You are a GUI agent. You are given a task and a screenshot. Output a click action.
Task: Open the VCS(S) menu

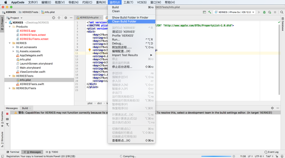point(142,2)
